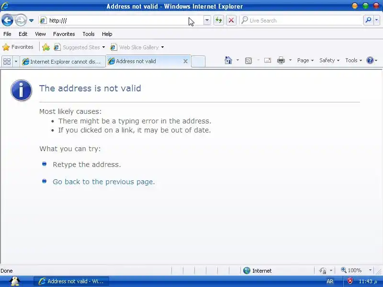Open the Tools command bar menu
The height and width of the screenshot is (287, 383).
pyautogui.click(x=353, y=60)
